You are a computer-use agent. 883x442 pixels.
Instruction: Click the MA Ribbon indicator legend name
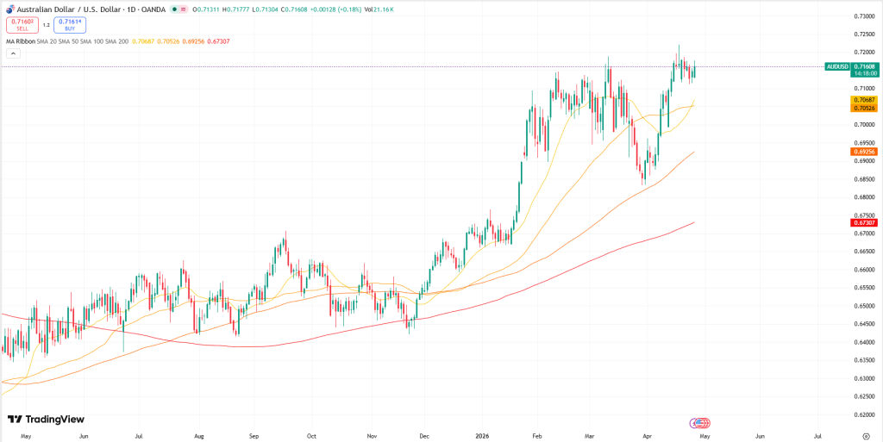[x=21, y=41]
